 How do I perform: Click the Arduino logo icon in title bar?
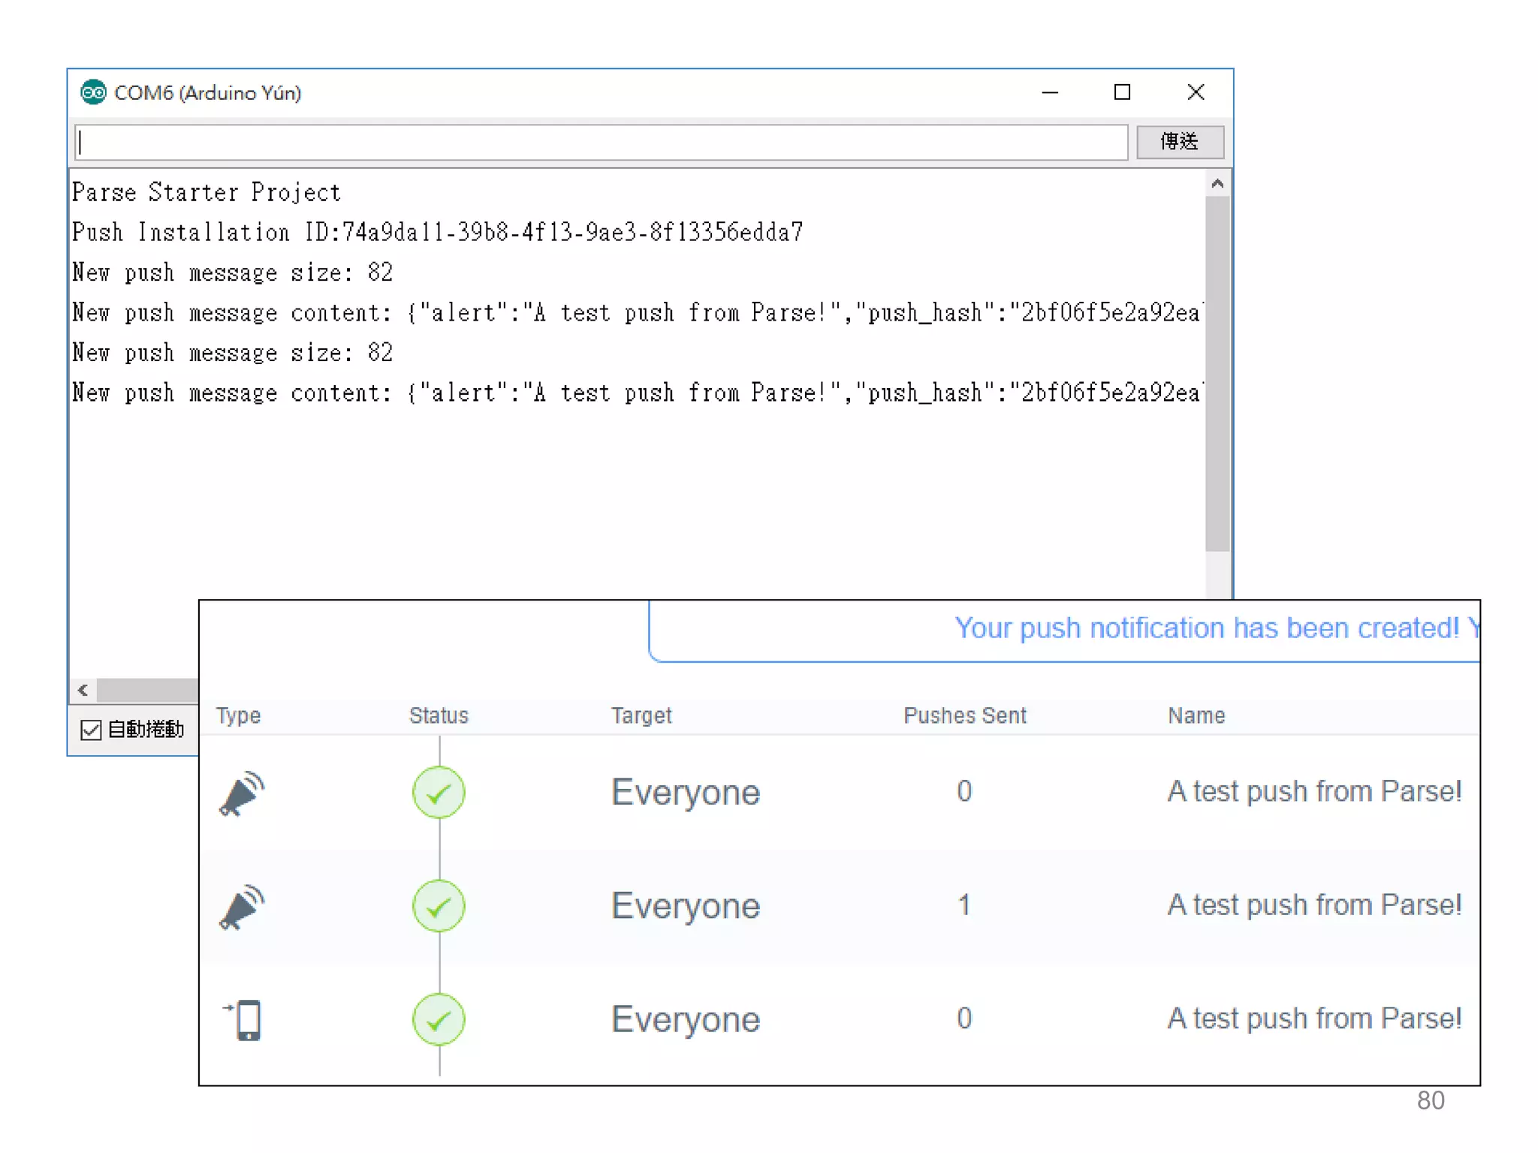click(x=93, y=92)
